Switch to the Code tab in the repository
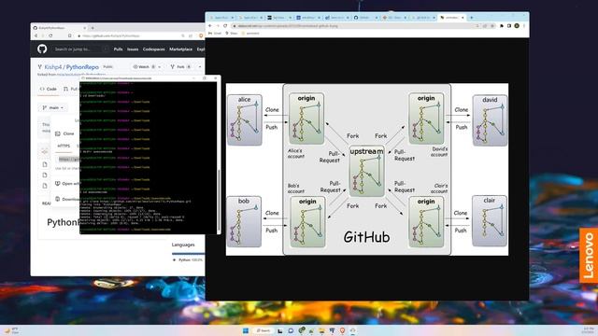Screen dimensions: 598x336 pyautogui.click(x=49, y=89)
